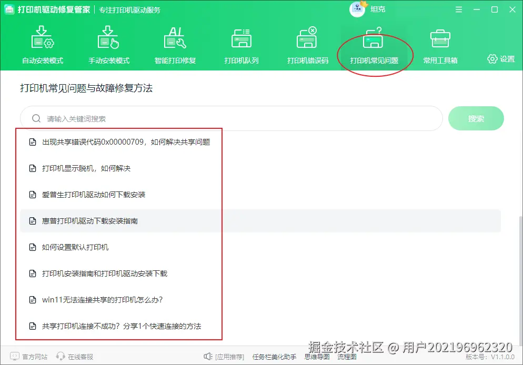The height and width of the screenshot is (365, 523).
Task: Maximize the application window
Action: tap(495, 9)
